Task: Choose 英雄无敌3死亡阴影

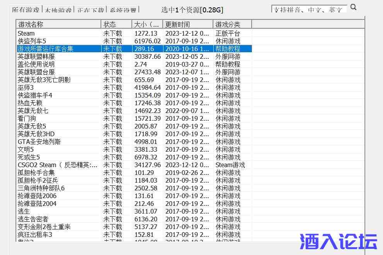Action: (x=134, y=80)
